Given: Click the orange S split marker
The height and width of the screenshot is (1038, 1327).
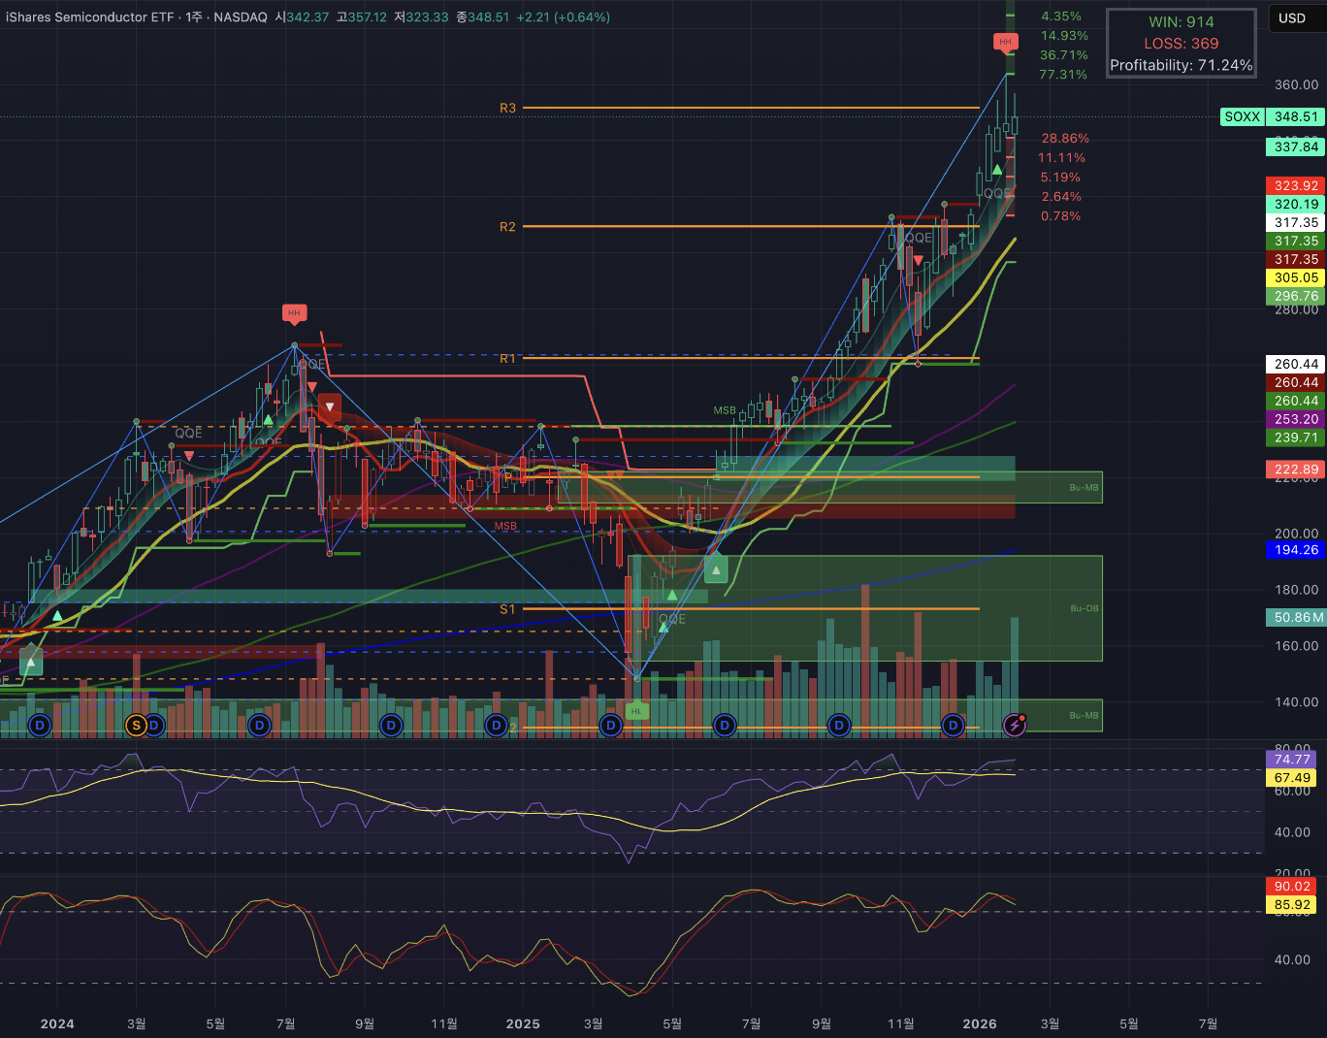Looking at the screenshot, I should point(136,725).
